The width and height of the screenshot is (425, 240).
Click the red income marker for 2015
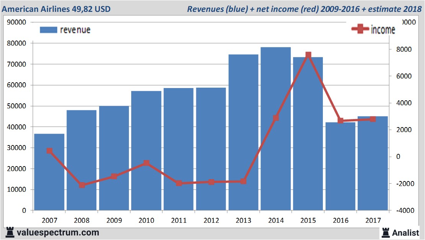(x=308, y=55)
